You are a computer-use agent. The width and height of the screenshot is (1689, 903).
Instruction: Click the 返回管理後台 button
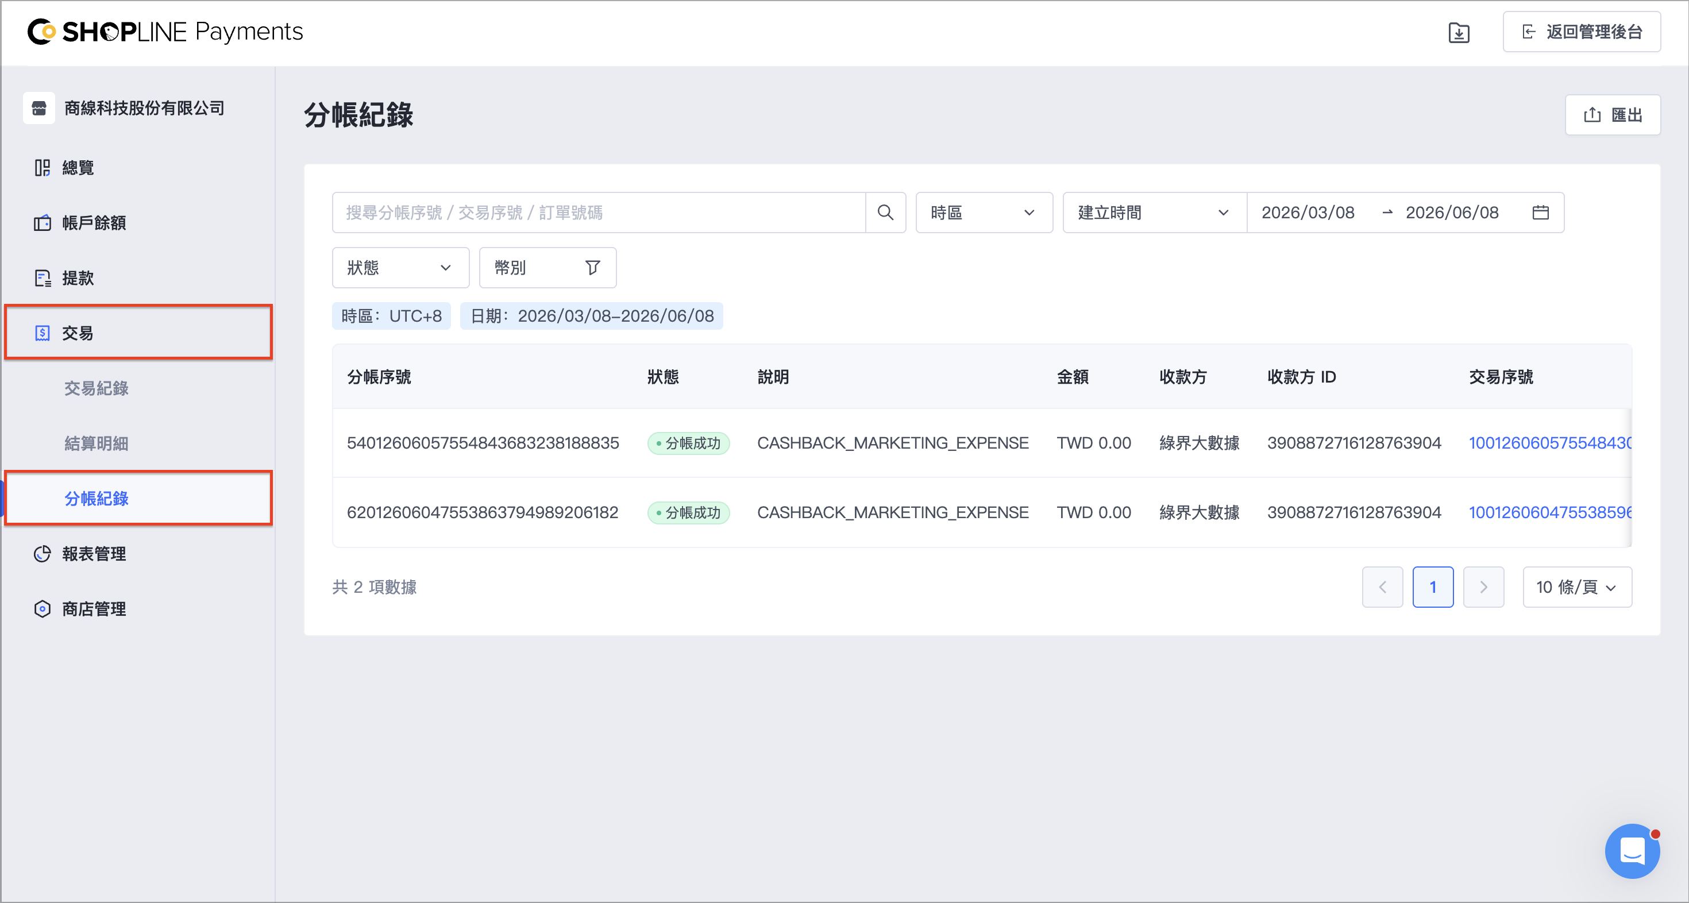pos(1582,32)
